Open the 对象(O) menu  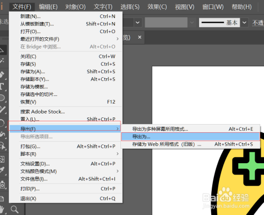(75, 7)
